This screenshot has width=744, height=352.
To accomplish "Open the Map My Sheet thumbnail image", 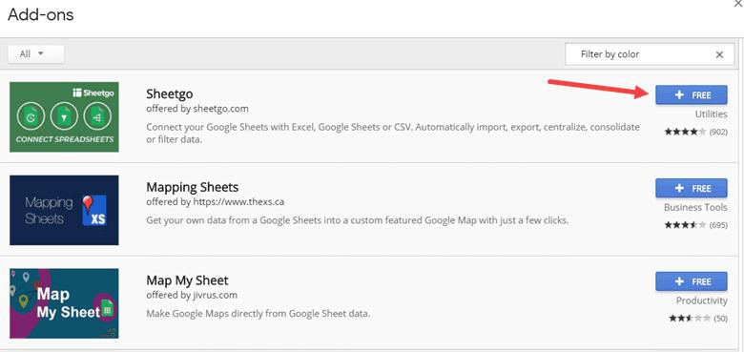I will pos(64,303).
